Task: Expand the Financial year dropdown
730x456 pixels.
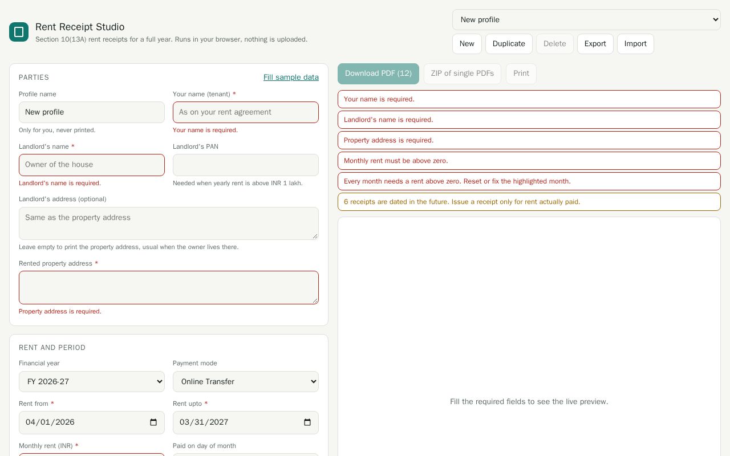Action: tap(92, 382)
